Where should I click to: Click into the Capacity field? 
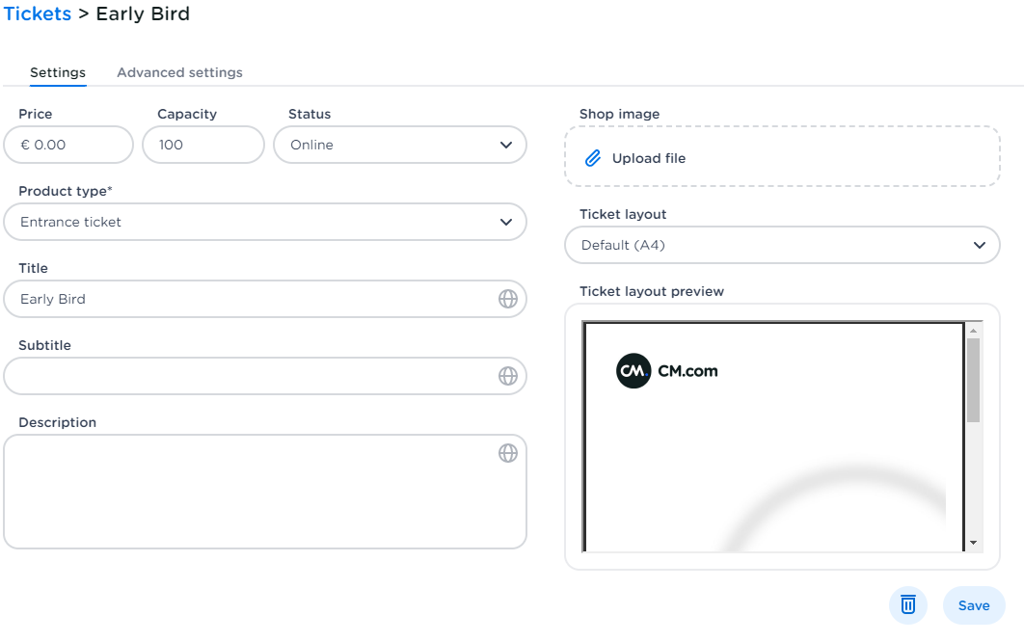click(202, 145)
